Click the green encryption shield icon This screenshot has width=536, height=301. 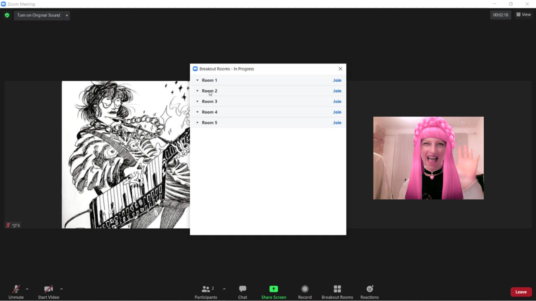tap(7, 15)
